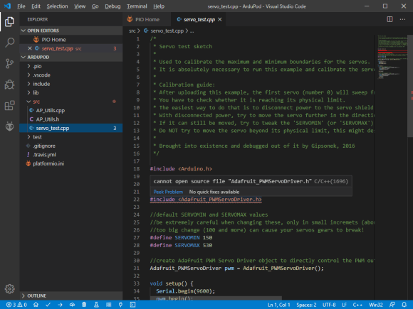413x309 pixels.
Task: Expand the .vscode folder
Action: [71, 75]
